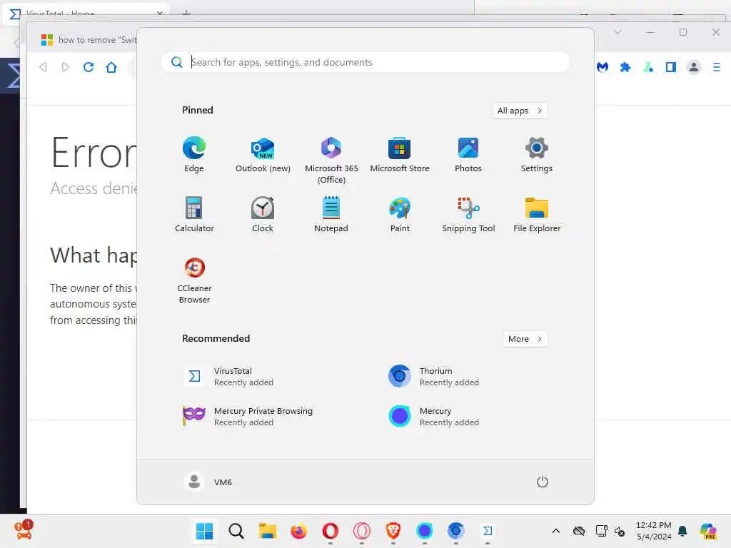Expand All apps list
731x548 pixels.
(x=520, y=111)
